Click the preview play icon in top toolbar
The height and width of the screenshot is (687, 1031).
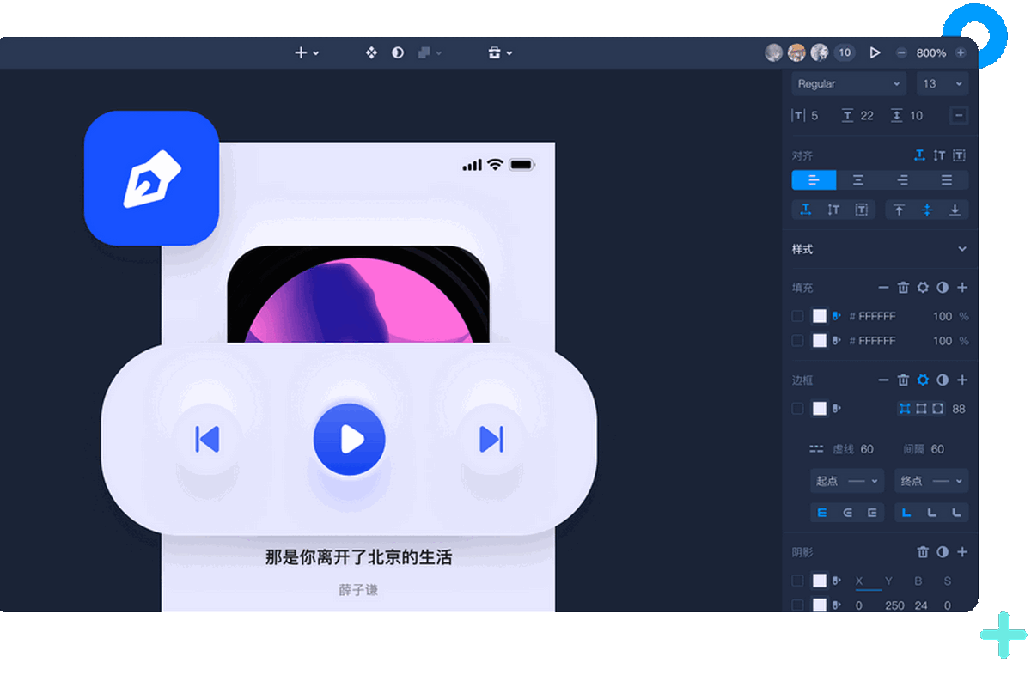pyautogui.click(x=875, y=52)
